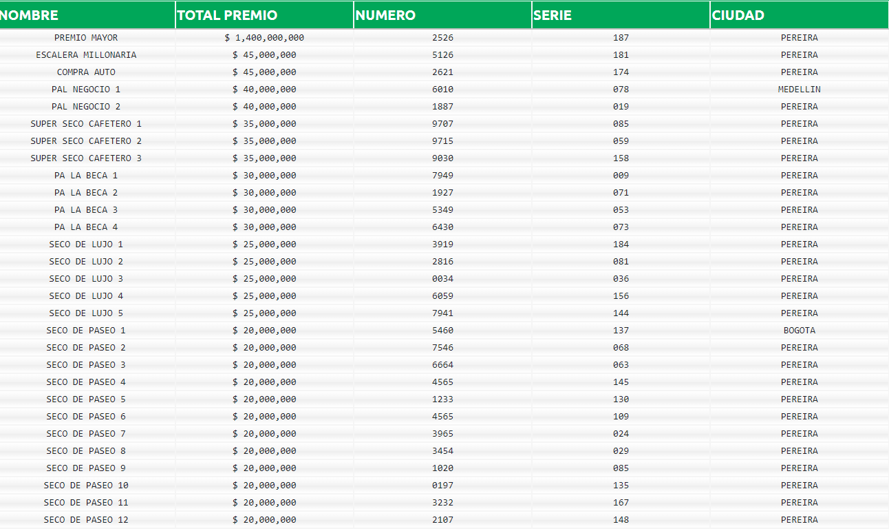Click the SECO DE LUJO 5 name

coord(86,313)
